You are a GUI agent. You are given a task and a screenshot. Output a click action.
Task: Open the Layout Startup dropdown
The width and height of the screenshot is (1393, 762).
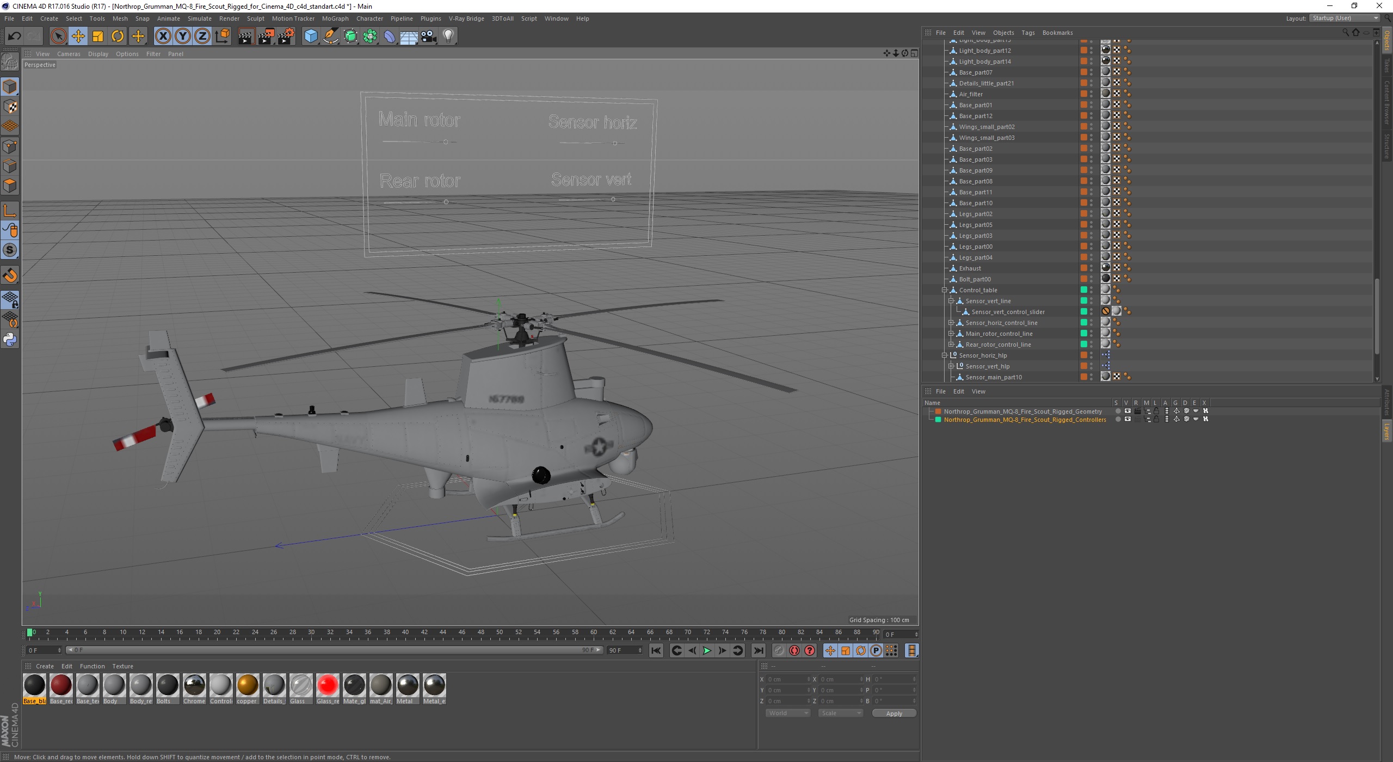pos(1345,18)
